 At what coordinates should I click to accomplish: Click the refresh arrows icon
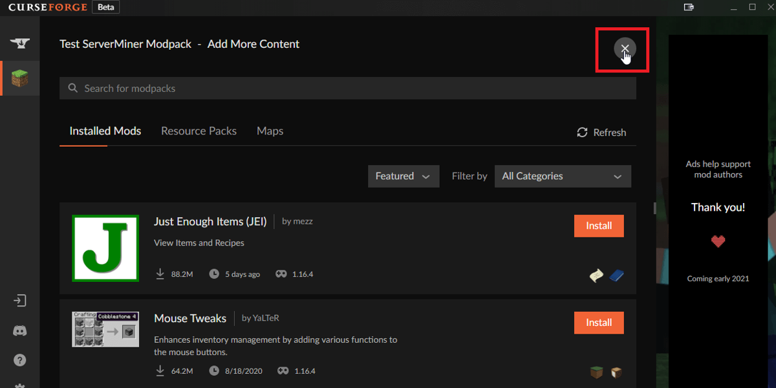coord(582,132)
